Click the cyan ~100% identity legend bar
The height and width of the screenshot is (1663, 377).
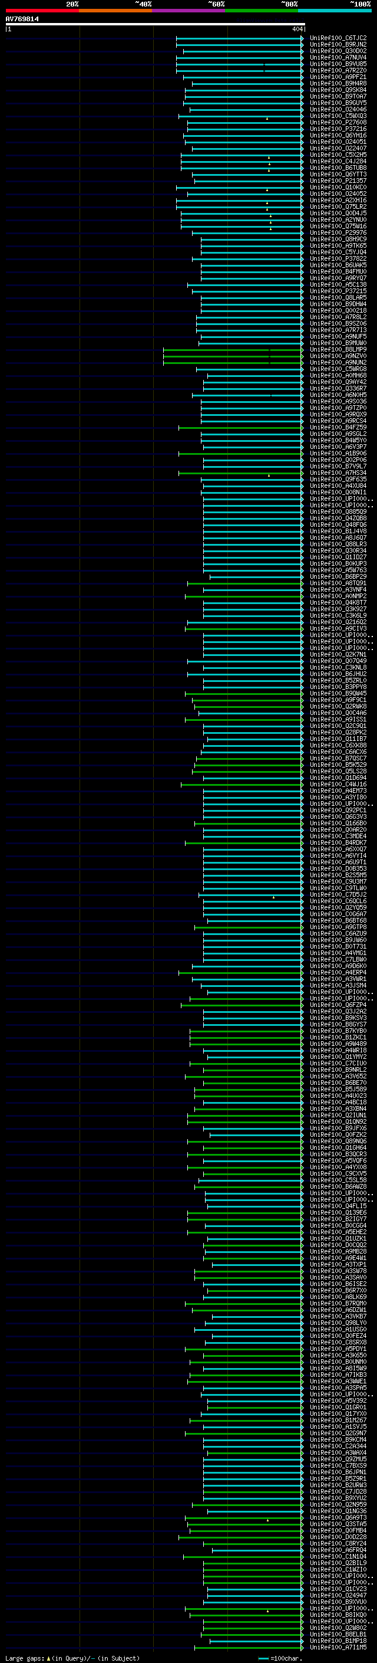pyautogui.click(x=335, y=11)
